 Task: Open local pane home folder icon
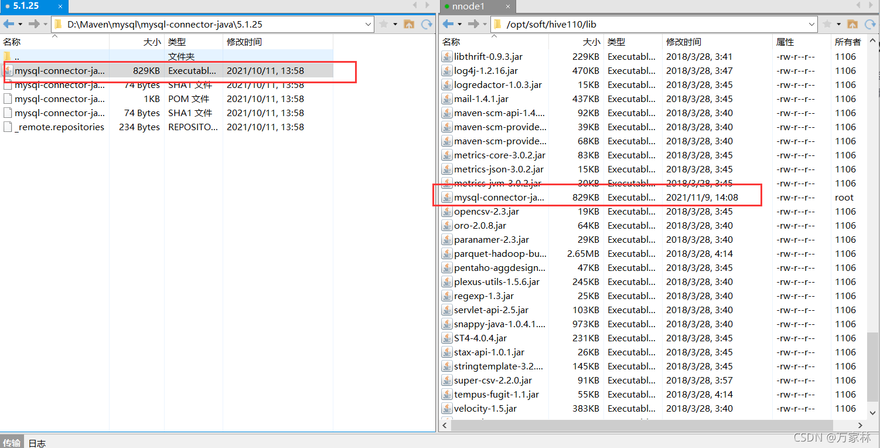point(409,24)
